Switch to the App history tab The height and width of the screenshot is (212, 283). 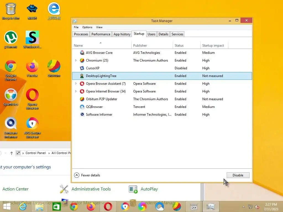click(122, 34)
